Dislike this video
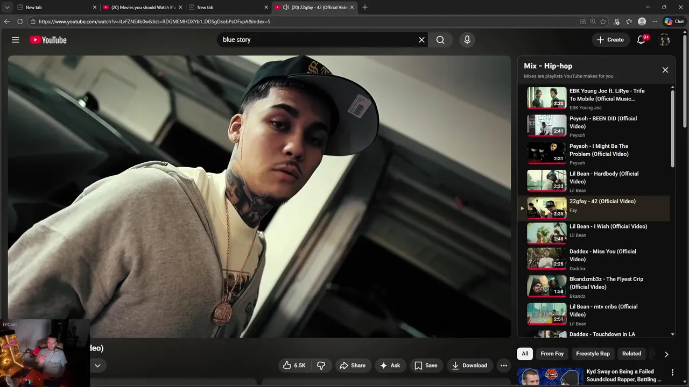The height and width of the screenshot is (387, 689). tap(321, 365)
